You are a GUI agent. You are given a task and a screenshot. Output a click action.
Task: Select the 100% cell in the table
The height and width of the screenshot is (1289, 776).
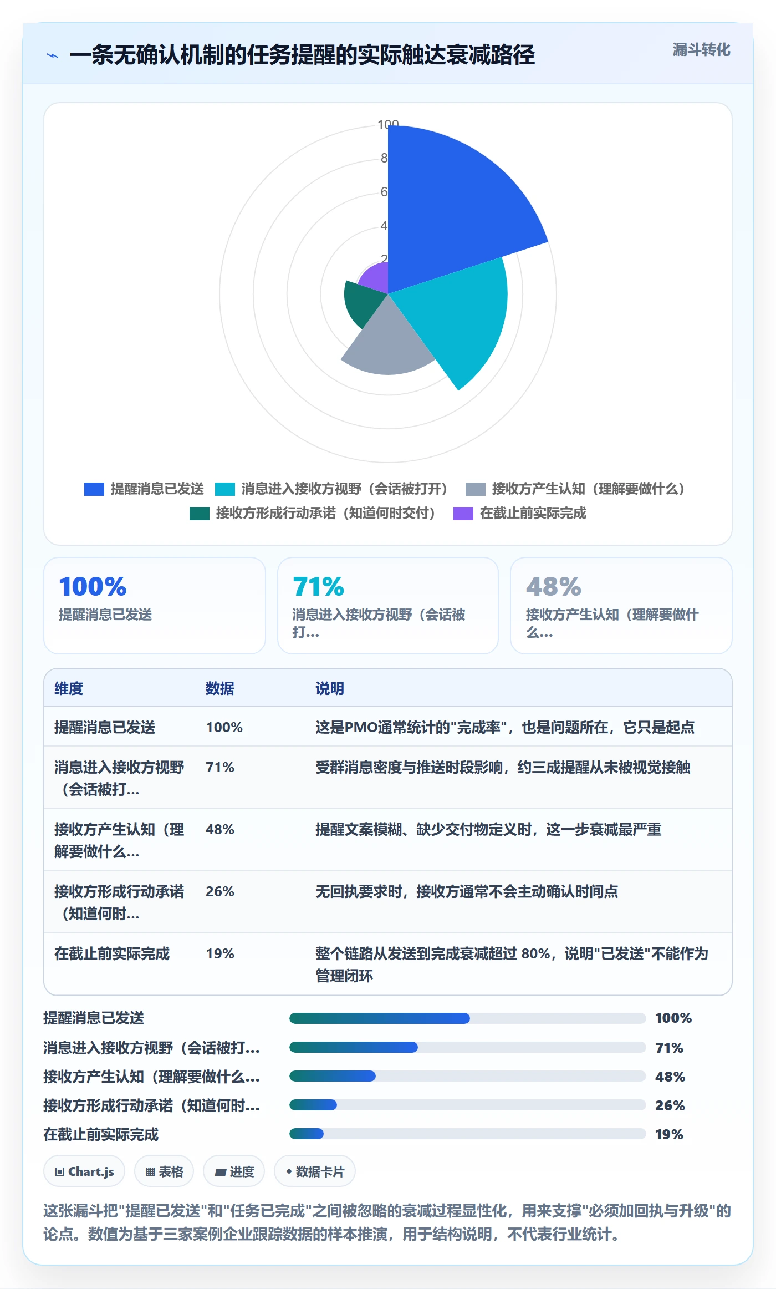(x=224, y=727)
